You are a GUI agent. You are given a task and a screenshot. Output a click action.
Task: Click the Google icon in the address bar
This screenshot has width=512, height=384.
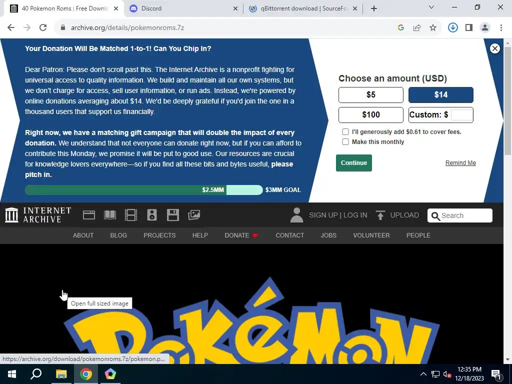pyautogui.click(x=401, y=28)
